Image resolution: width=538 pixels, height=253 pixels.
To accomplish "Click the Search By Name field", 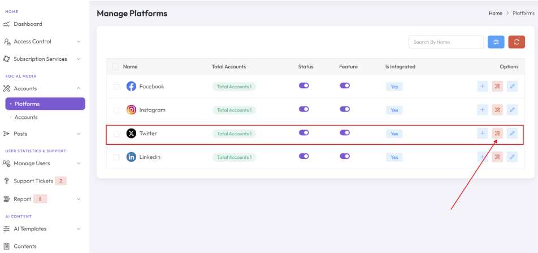I will 446,42.
